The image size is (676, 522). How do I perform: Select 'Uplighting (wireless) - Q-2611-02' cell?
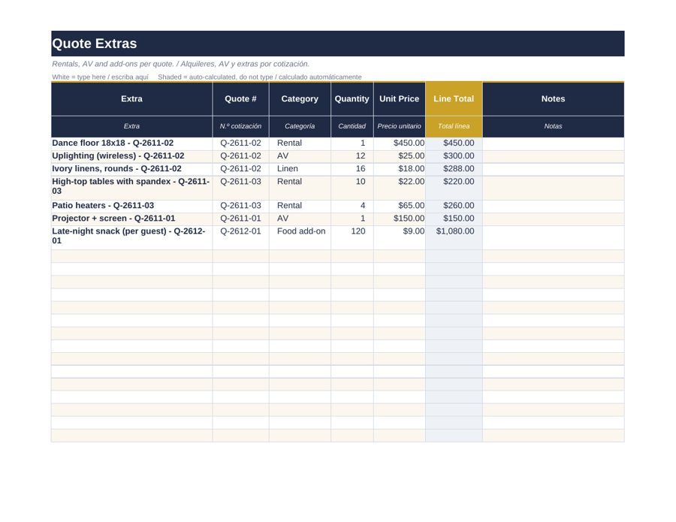(x=132, y=156)
